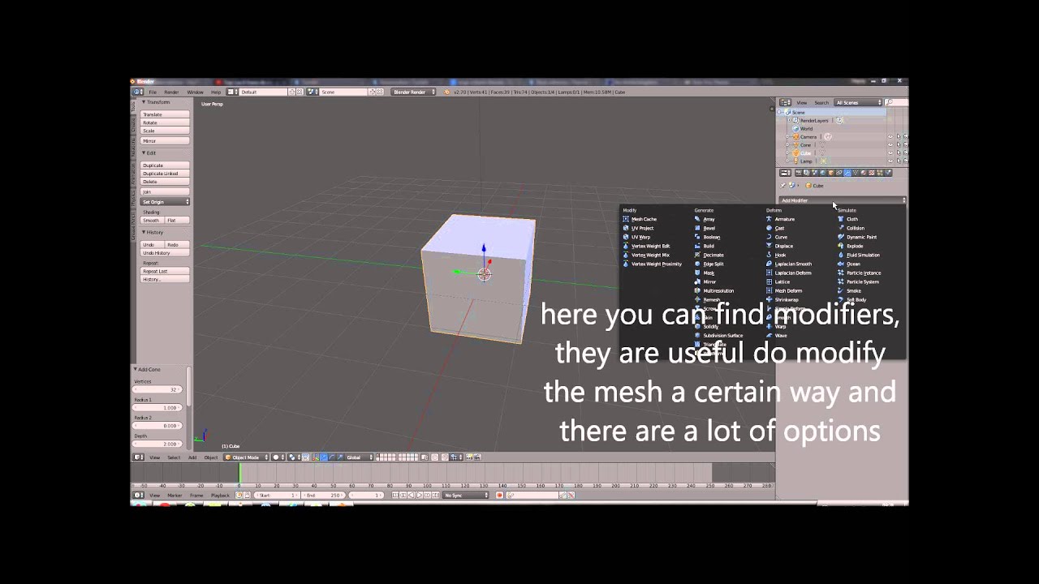Click the Particle System modifier icon
This screenshot has height=584, width=1039.
point(841,281)
